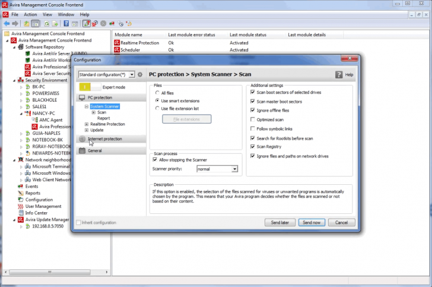Open the Scanner priority dropdown
432x287 pixels.
(x=234, y=169)
